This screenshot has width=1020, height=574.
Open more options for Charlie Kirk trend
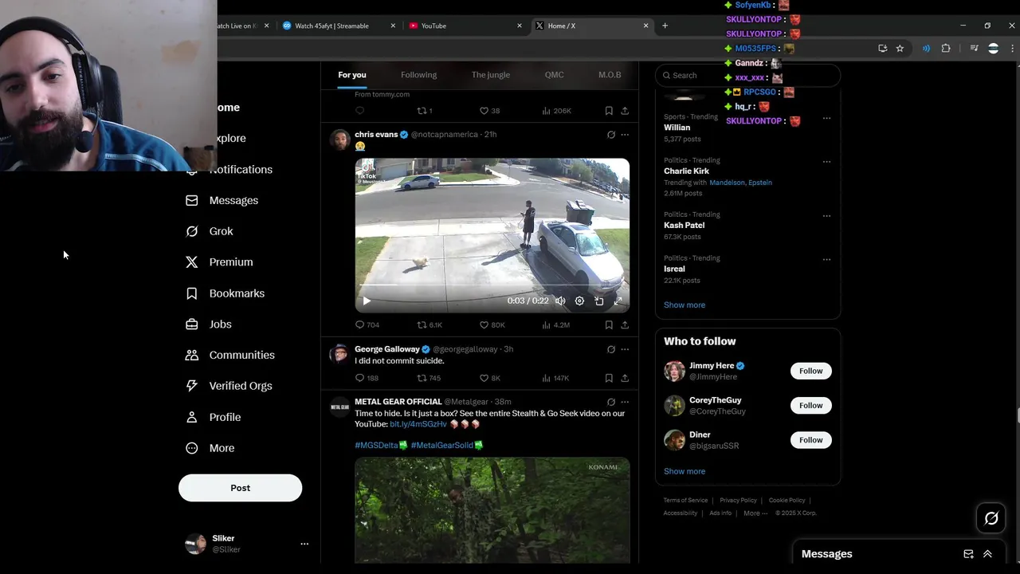[x=826, y=162]
